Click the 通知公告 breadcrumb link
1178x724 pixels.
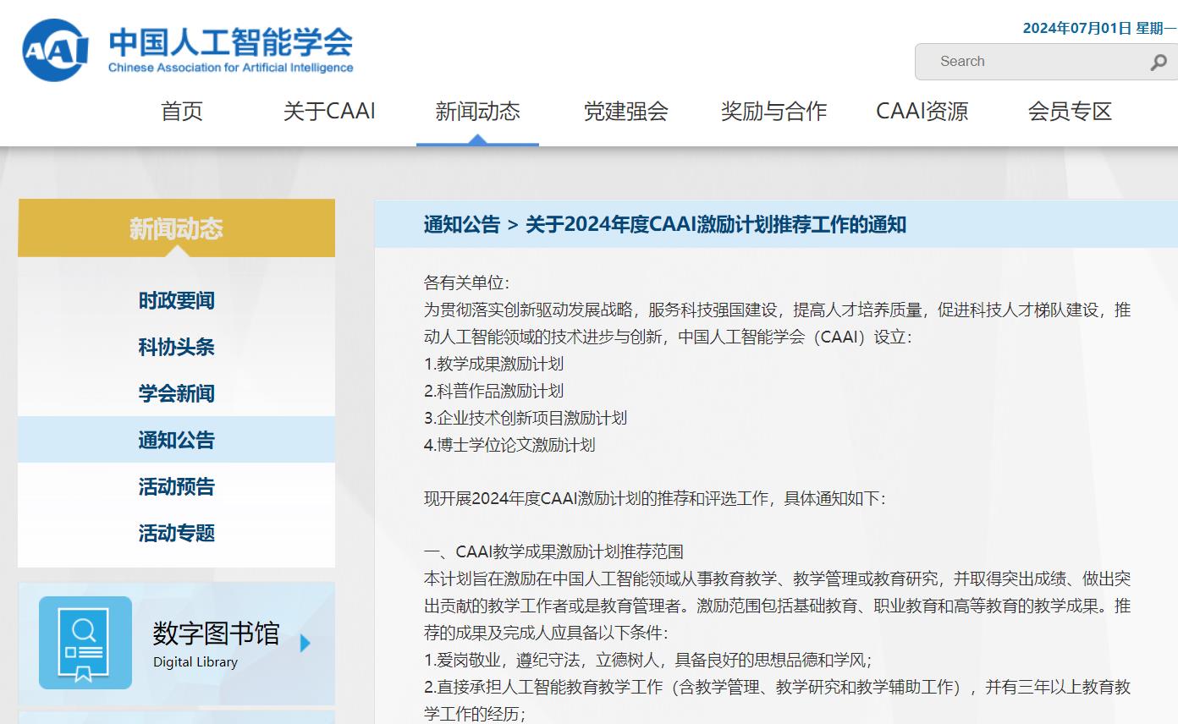(x=462, y=224)
